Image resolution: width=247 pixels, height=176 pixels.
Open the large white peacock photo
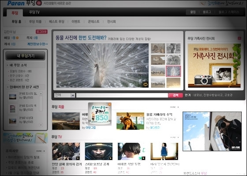click(102, 65)
